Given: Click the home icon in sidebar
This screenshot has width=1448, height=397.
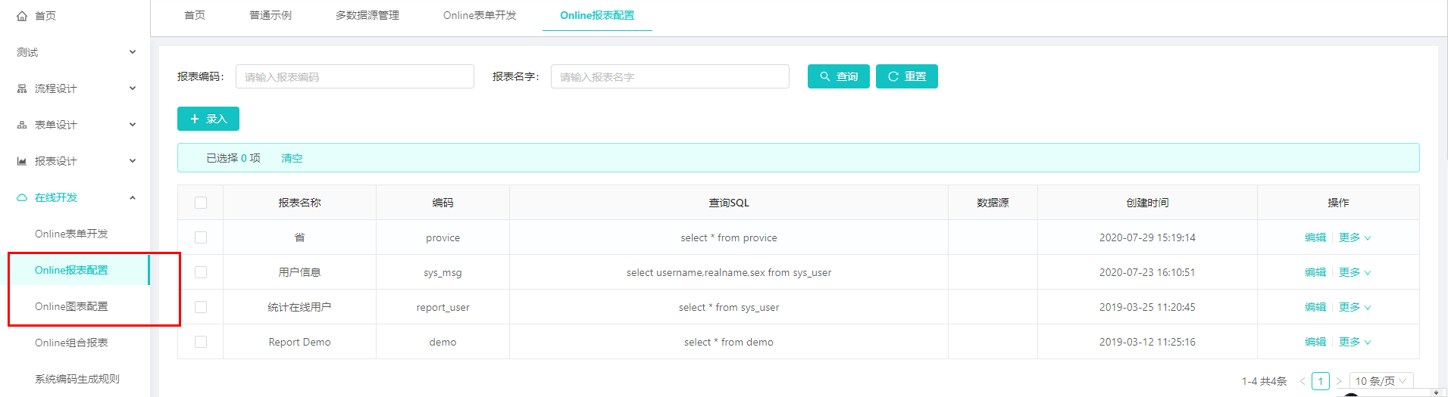Looking at the screenshot, I should click(x=22, y=16).
